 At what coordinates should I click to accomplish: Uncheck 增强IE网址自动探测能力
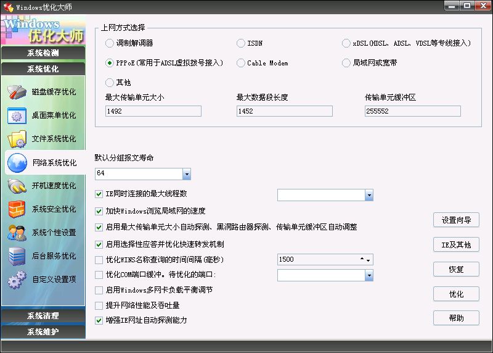(99, 320)
